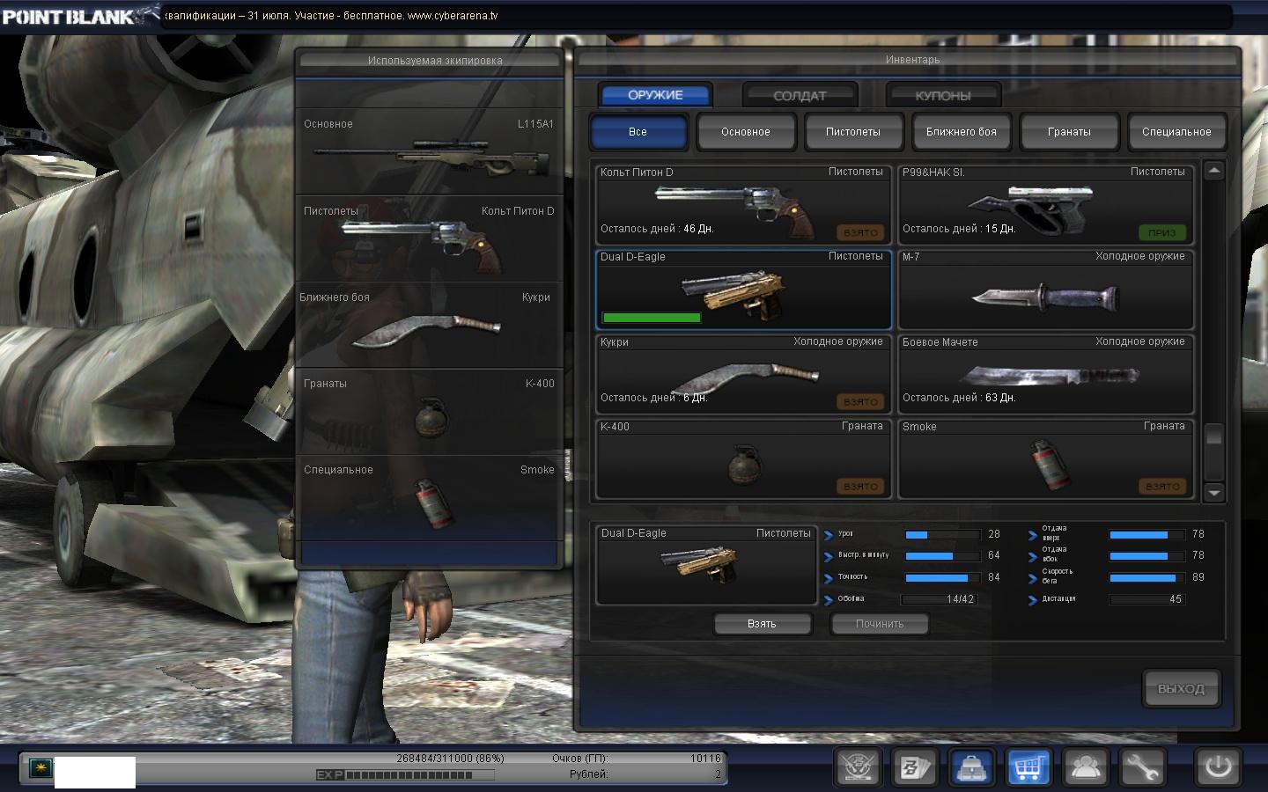
Task: Switch to the СОЛДАТ tab
Action: click(800, 95)
